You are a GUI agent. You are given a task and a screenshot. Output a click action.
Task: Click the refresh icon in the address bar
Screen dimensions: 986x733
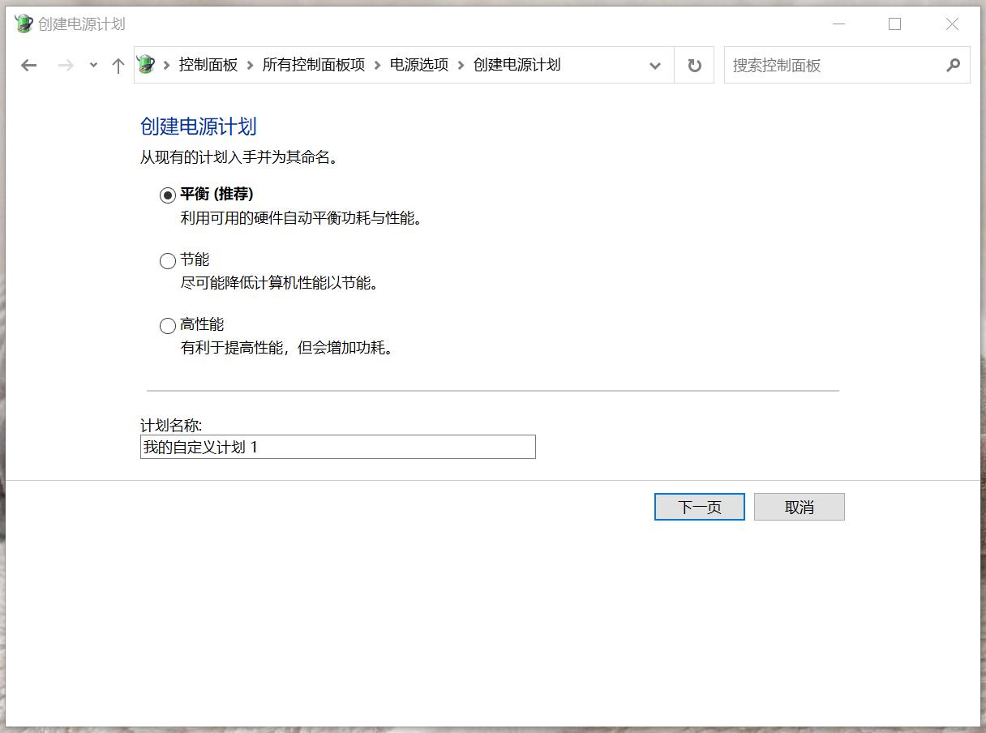pos(694,65)
